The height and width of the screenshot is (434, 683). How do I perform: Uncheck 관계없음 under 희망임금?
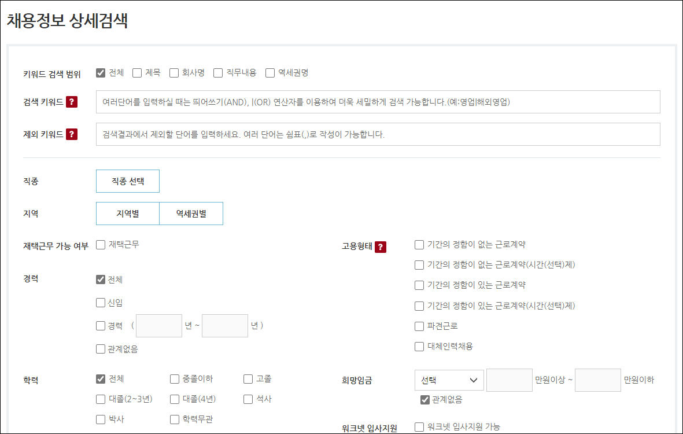click(425, 400)
